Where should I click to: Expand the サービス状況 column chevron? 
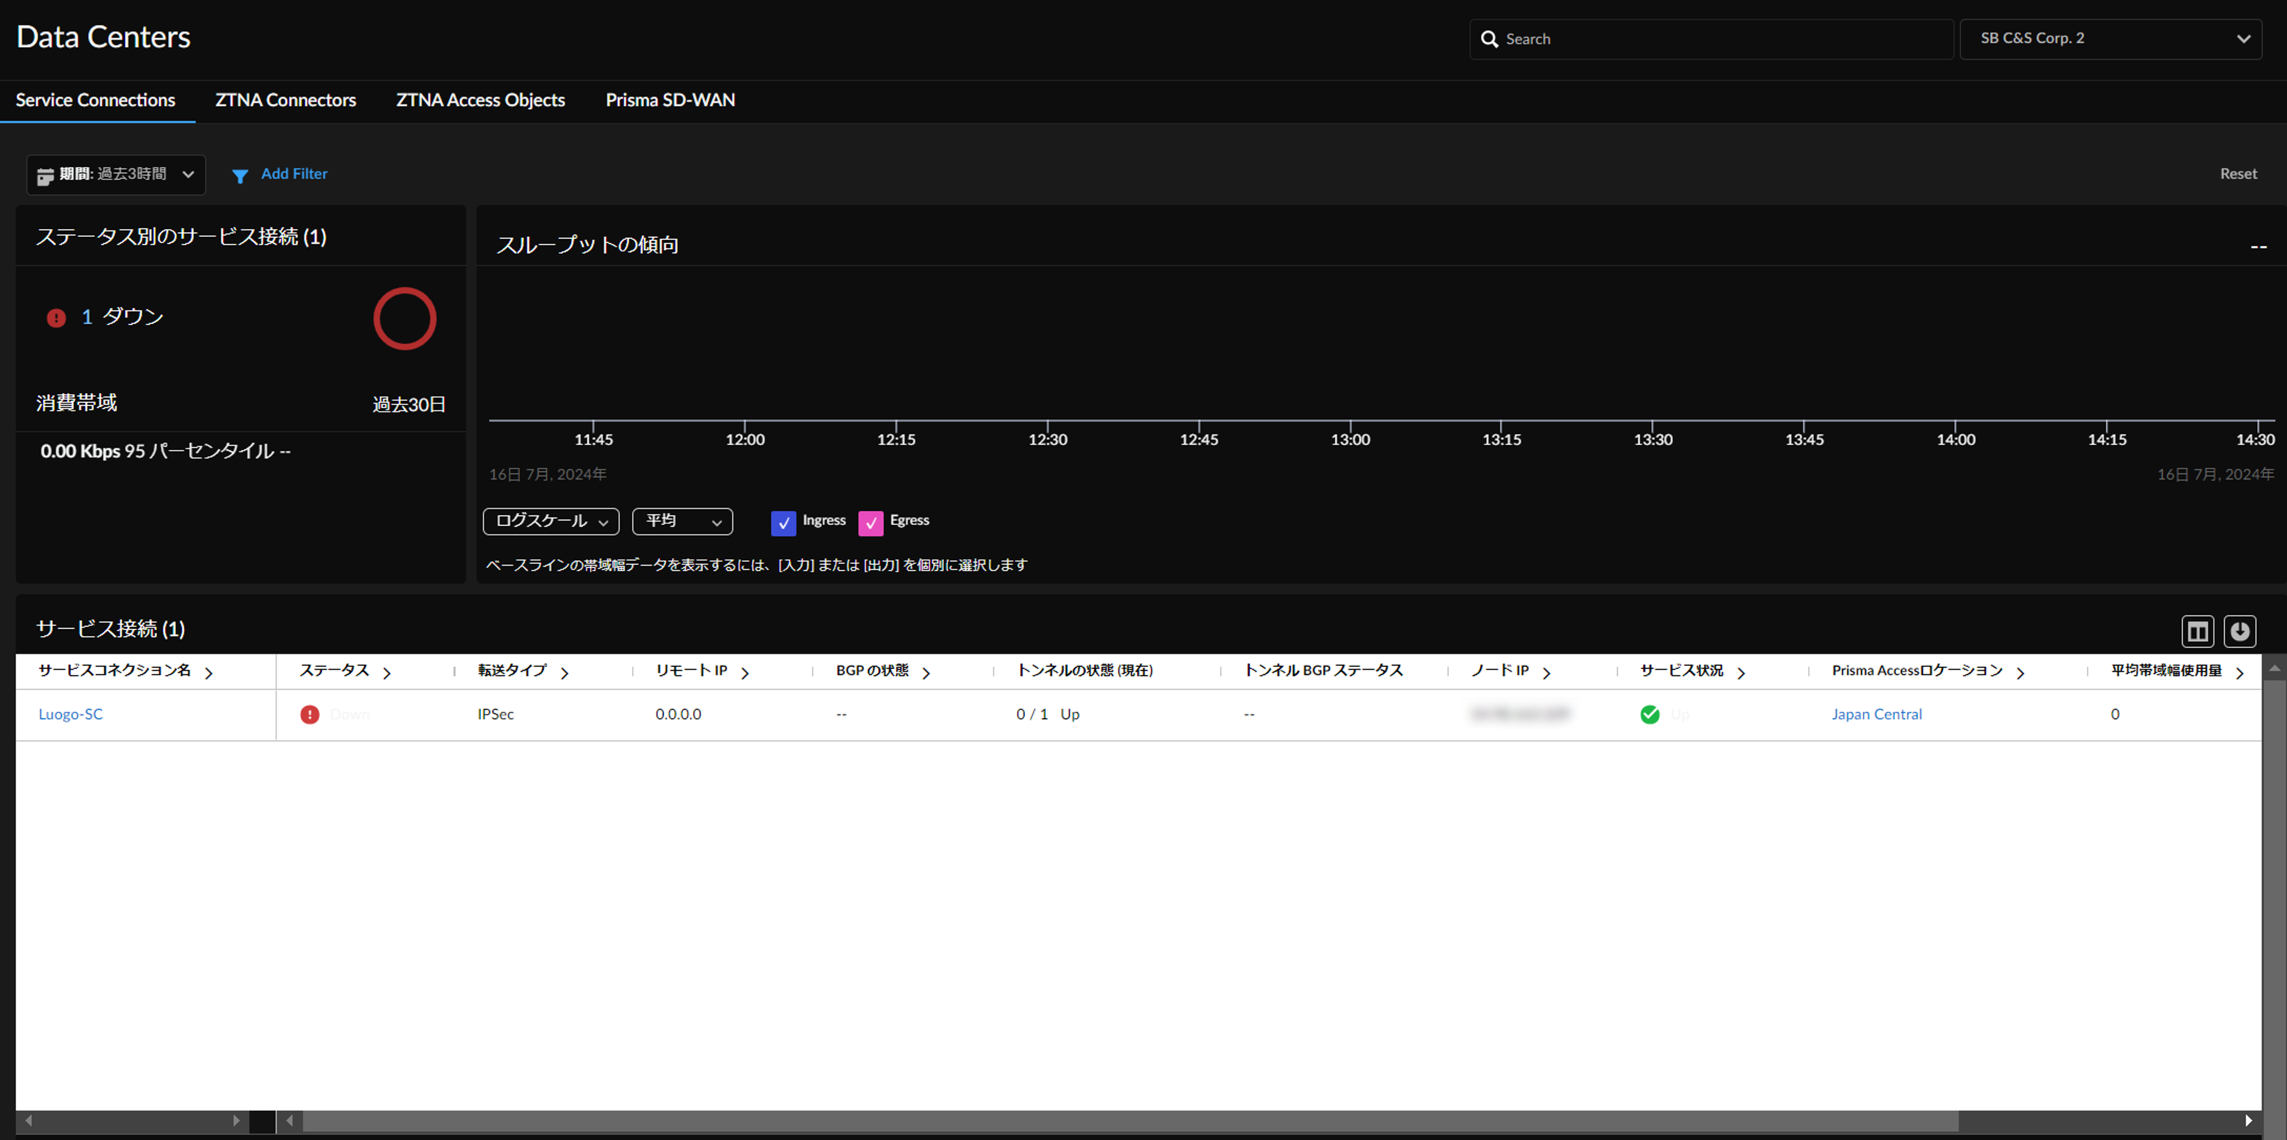1741,674
